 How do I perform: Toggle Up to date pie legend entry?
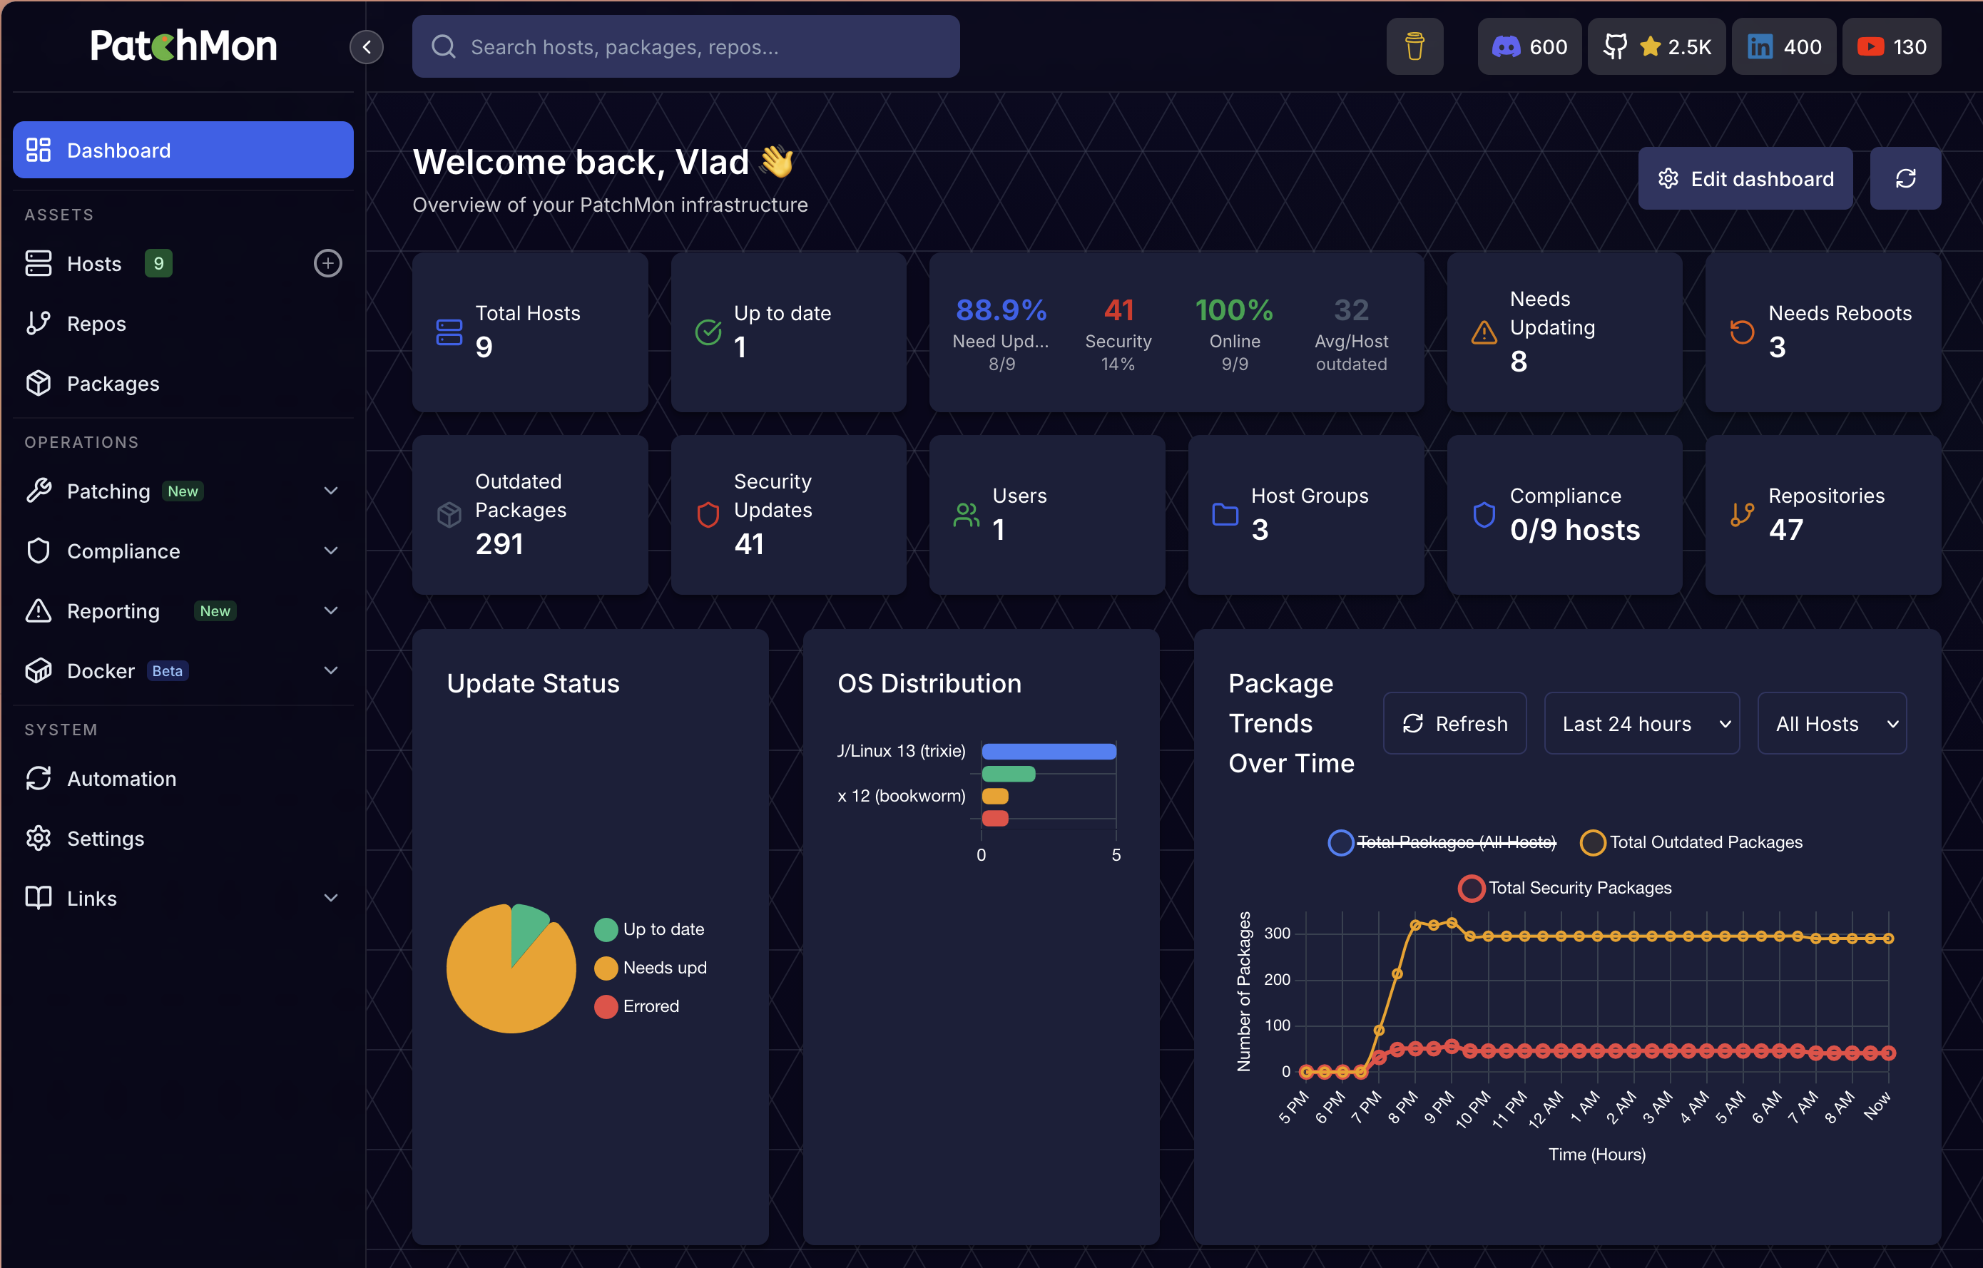(x=649, y=929)
